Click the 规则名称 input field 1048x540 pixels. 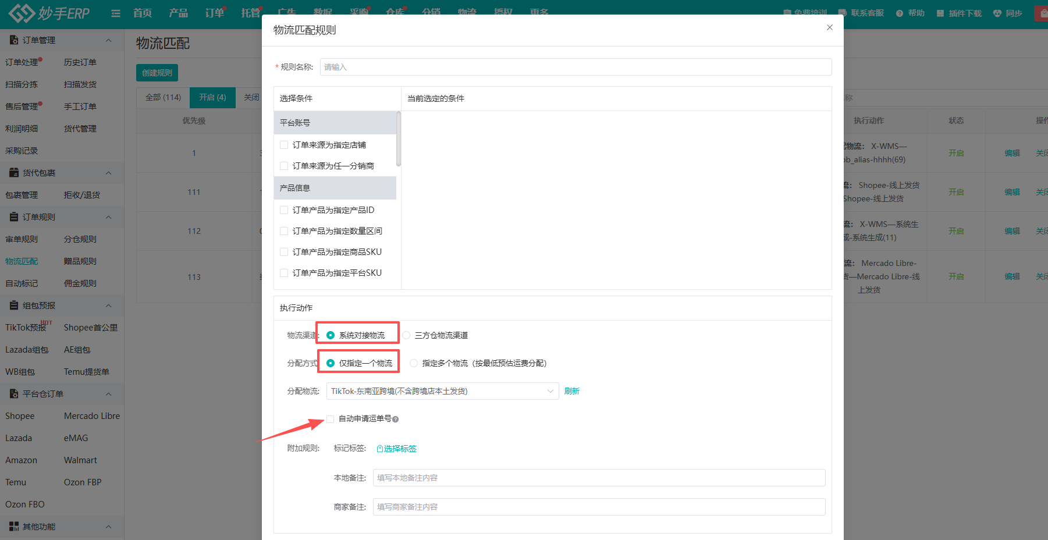(575, 67)
